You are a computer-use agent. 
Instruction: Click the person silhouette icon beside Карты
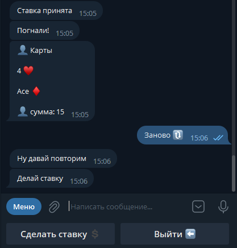[23, 50]
